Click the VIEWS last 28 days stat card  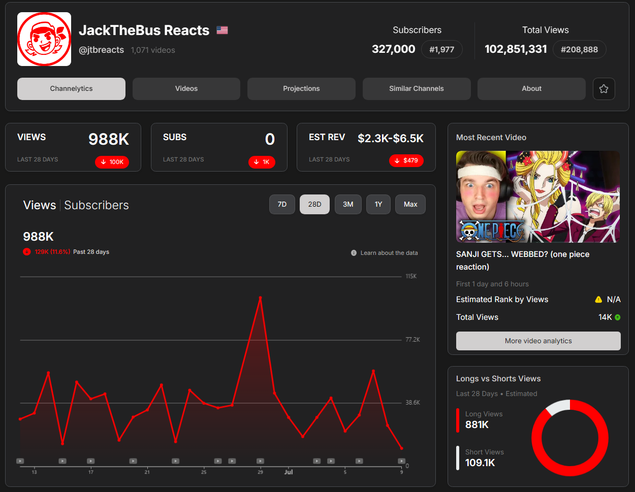tap(73, 147)
